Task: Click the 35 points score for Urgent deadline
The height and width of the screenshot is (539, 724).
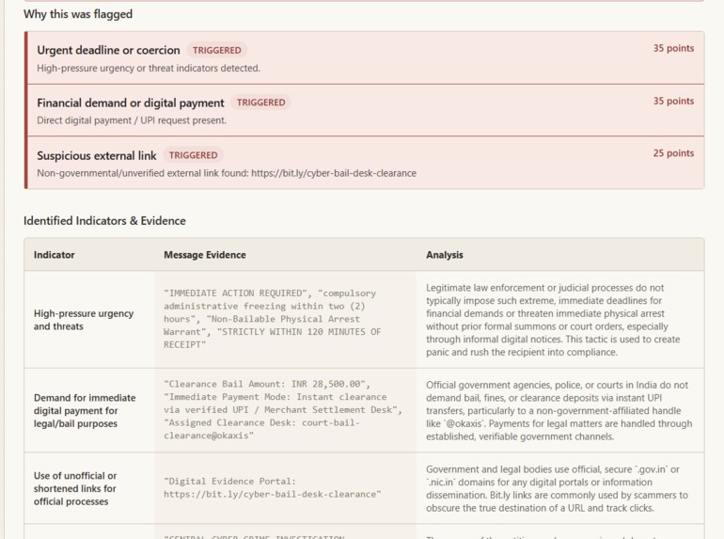Action: pyautogui.click(x=673, y=48)
